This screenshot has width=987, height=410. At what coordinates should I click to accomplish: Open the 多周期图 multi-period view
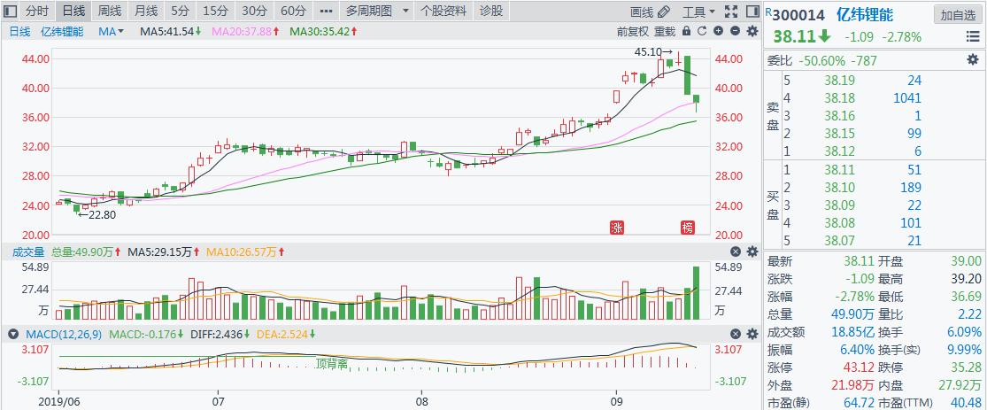coord(369,11)
